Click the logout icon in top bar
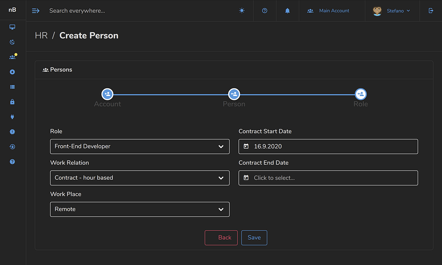The height and width of the screenshot is (265, 442). click(x=431, y=11)
